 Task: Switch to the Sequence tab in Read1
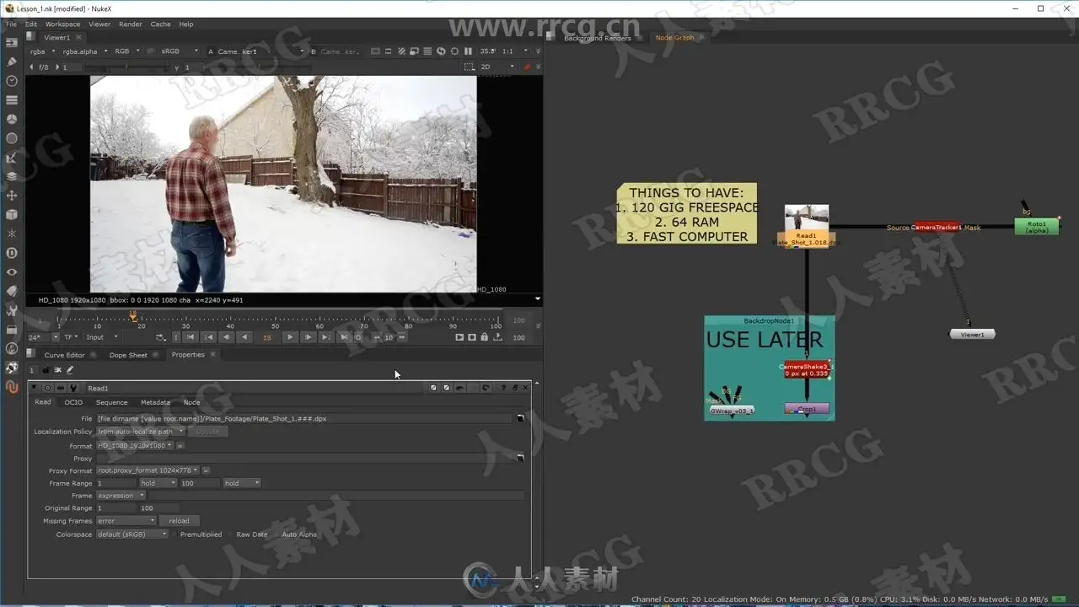pos(111,402)
